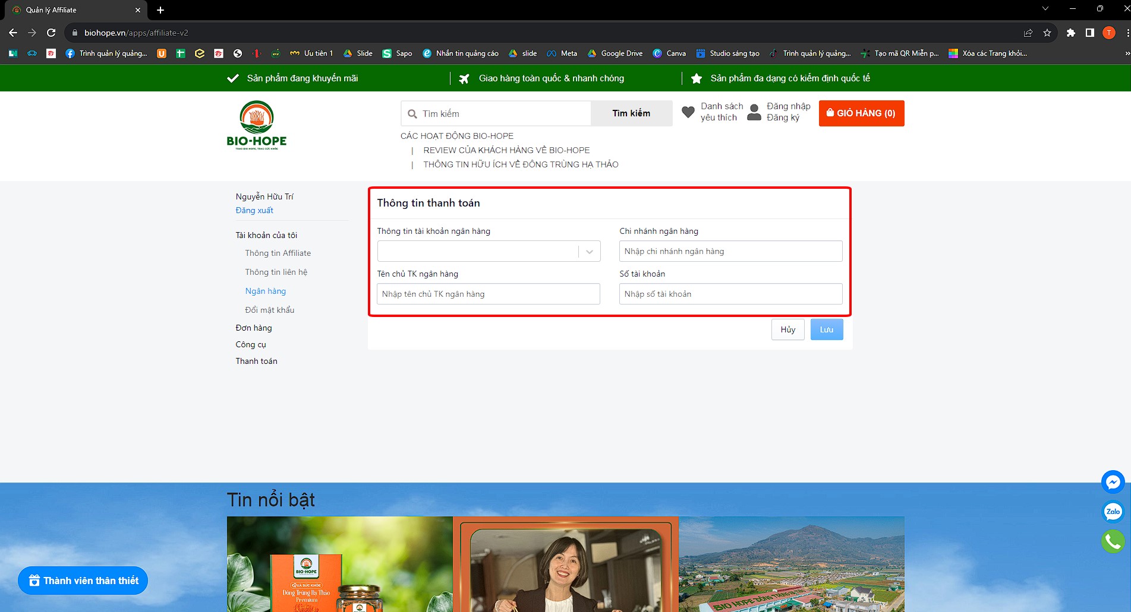This screenshot has width=1131, height=612.
Task: Open CÁC HOẠT ĐỘNG BIO-HOPE menu link
Action: click(457, 136)
